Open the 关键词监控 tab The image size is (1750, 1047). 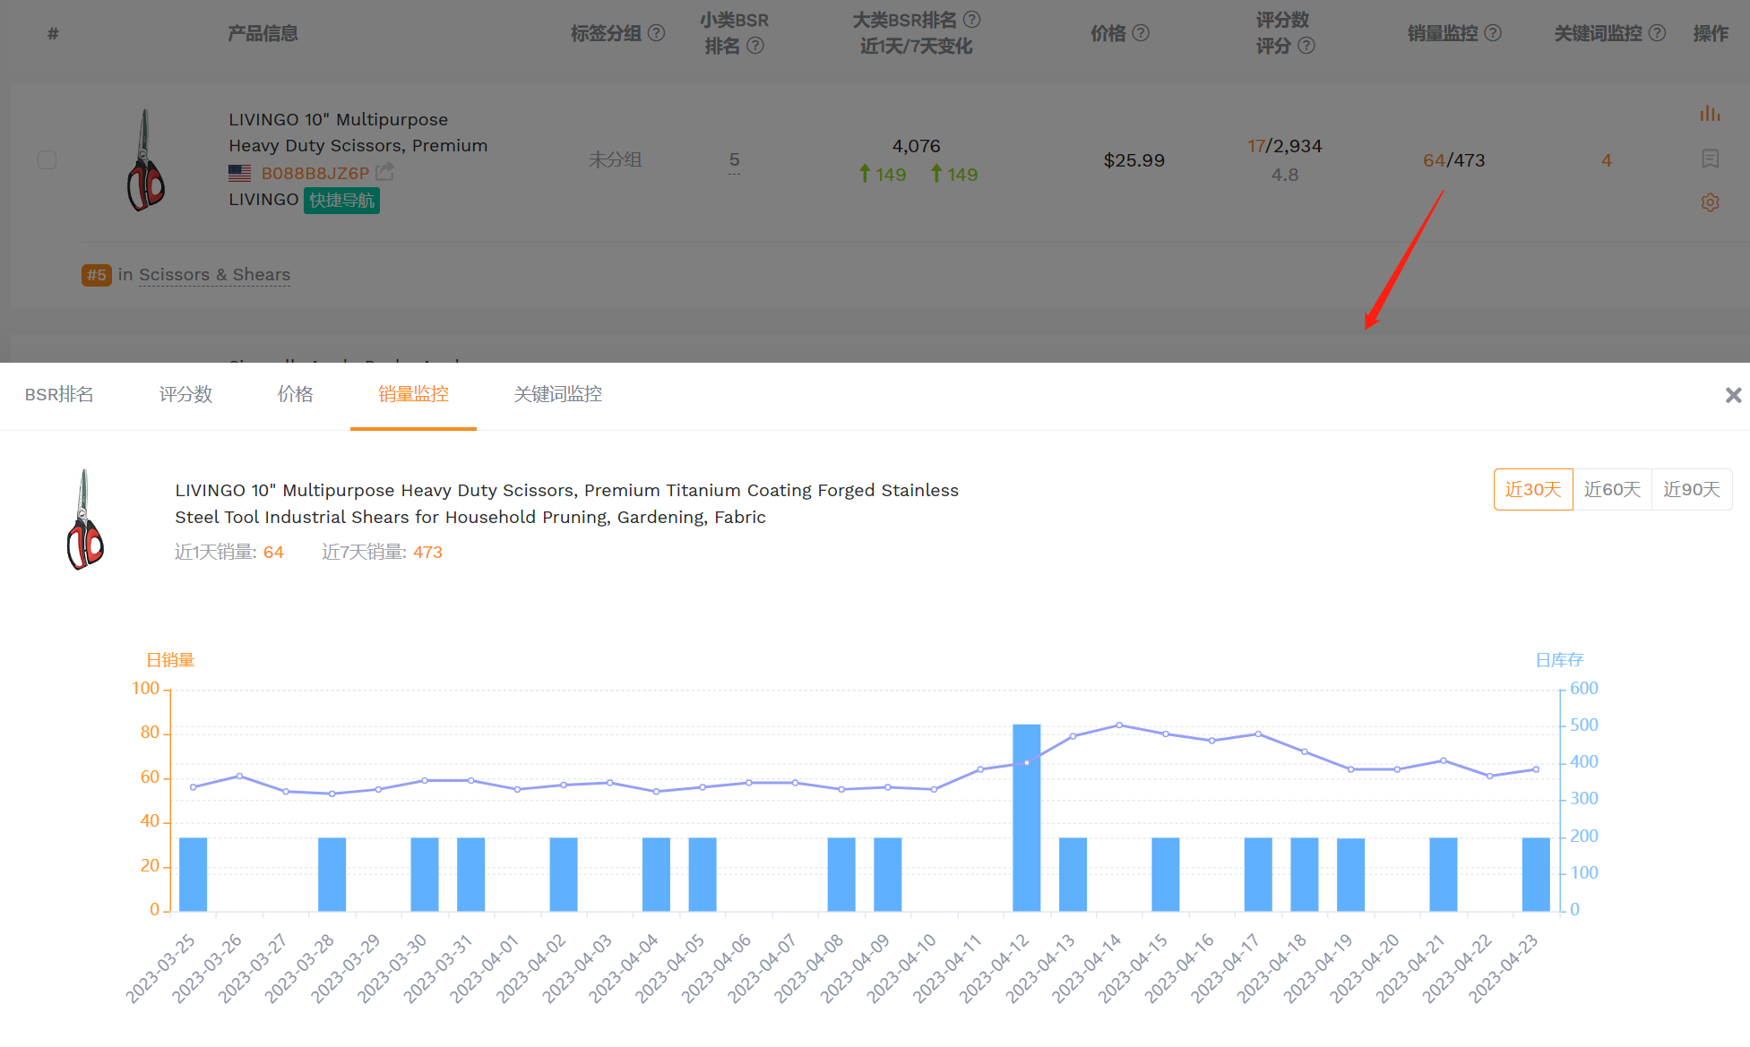coord(557,394)
